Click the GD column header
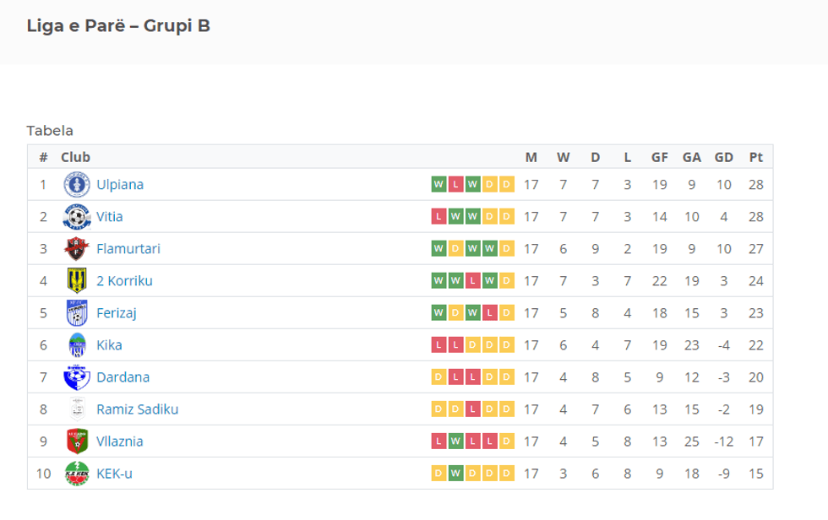The image size is (828, 520). pos(723,157)
